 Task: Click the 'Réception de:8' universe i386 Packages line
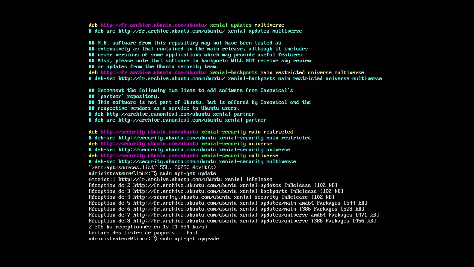(x=232, y=221)
